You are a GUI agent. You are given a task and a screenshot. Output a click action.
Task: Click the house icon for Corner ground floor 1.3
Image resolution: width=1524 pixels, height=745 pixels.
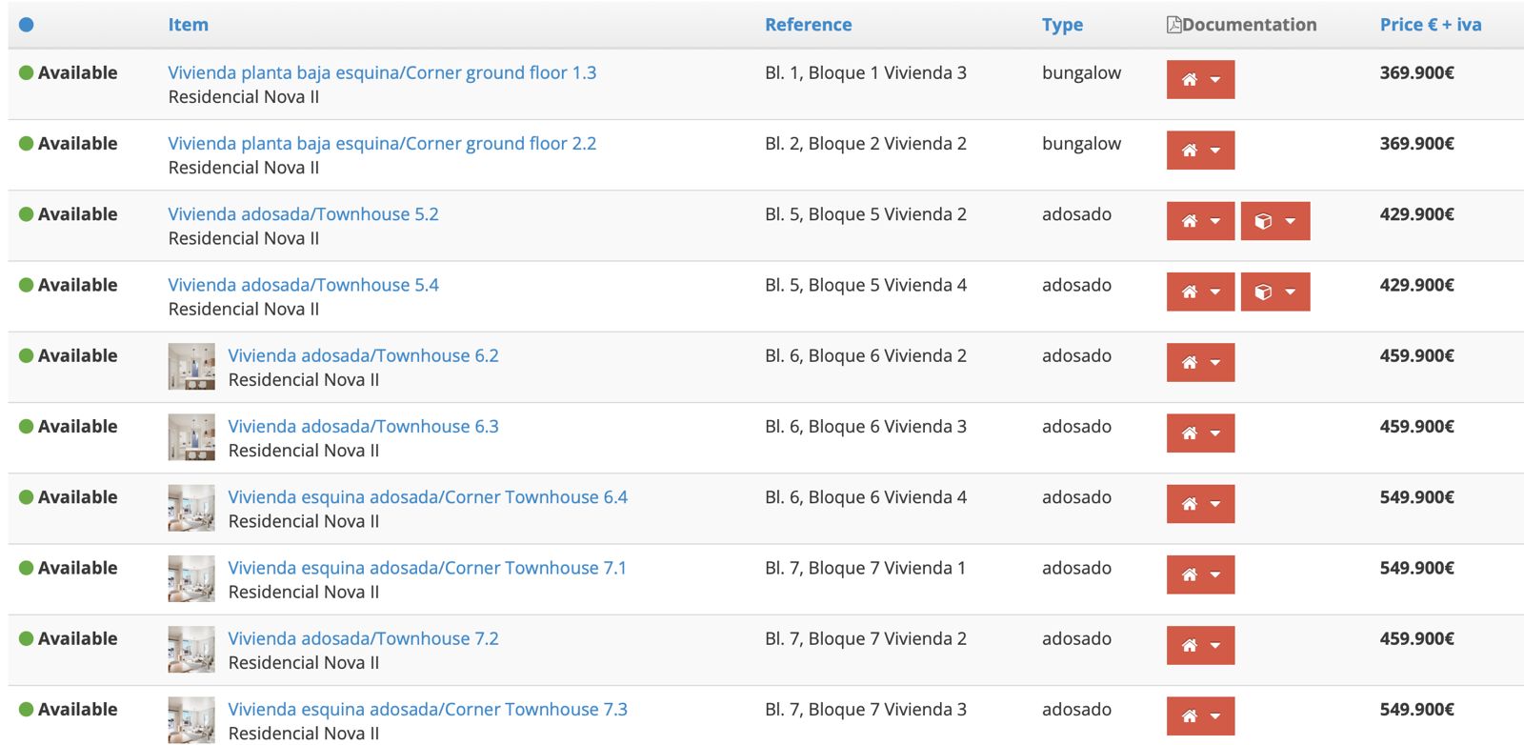(1189, 80)
